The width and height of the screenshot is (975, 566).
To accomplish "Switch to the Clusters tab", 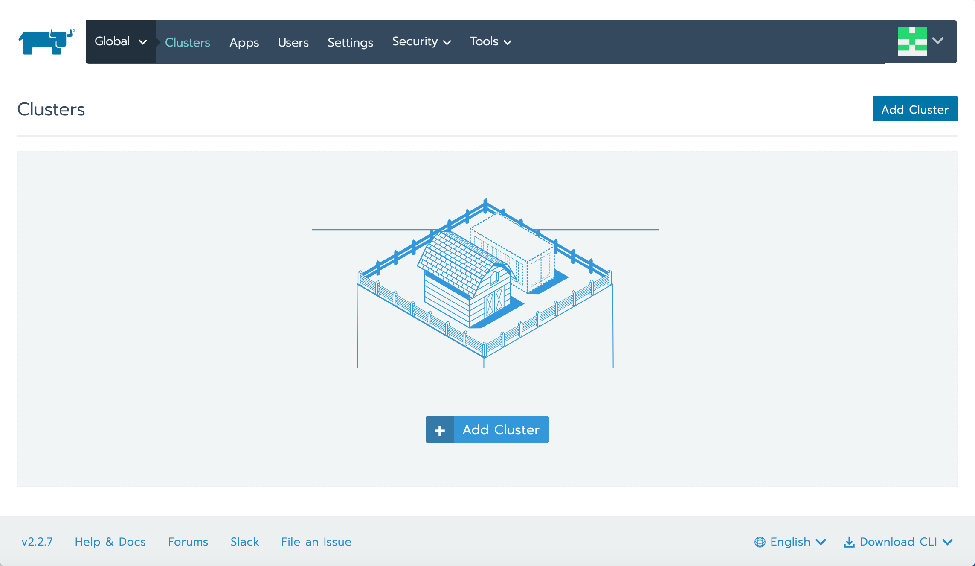I will click(x=188, y=42).
